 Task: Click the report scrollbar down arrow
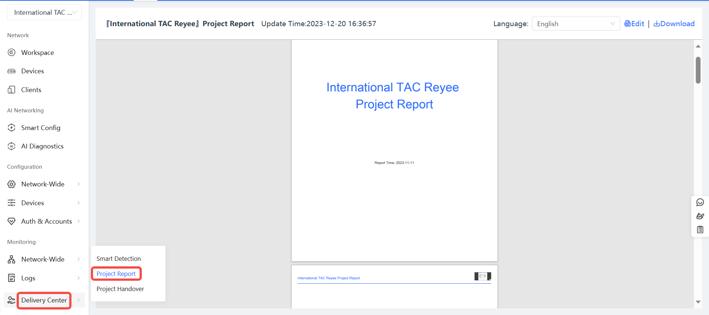click(x=698, y=302)
